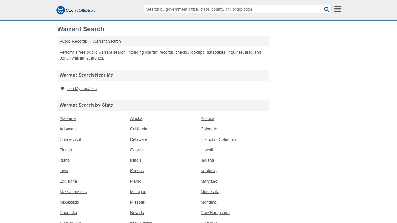Screen dimensions: 397x223
Task: Open the Idaho link
Action: point(65,160)
